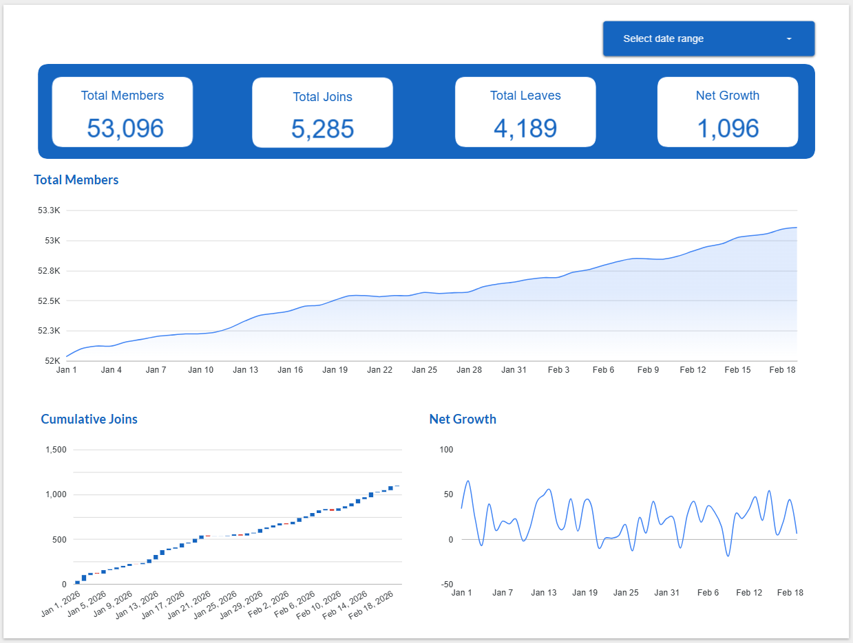
Task: Click the Total Members chart title
Action: tap(76, 180)
